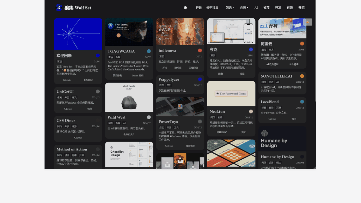Click the Wolf Set logo icon
361x203 pixels.
coord(59,8)
